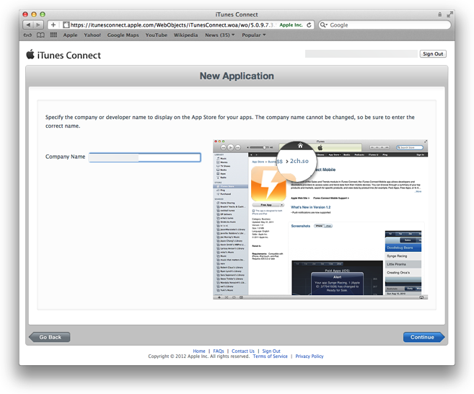Enter full screen with the expand arrows icon
This screenshot has height=394, width=474.
(x=450, y=14)
